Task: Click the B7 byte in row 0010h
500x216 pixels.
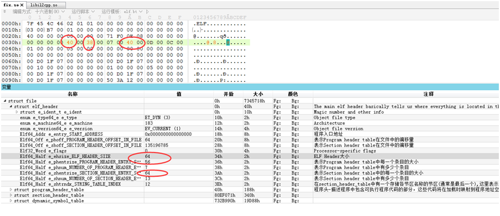Action: tap(49, 30)
